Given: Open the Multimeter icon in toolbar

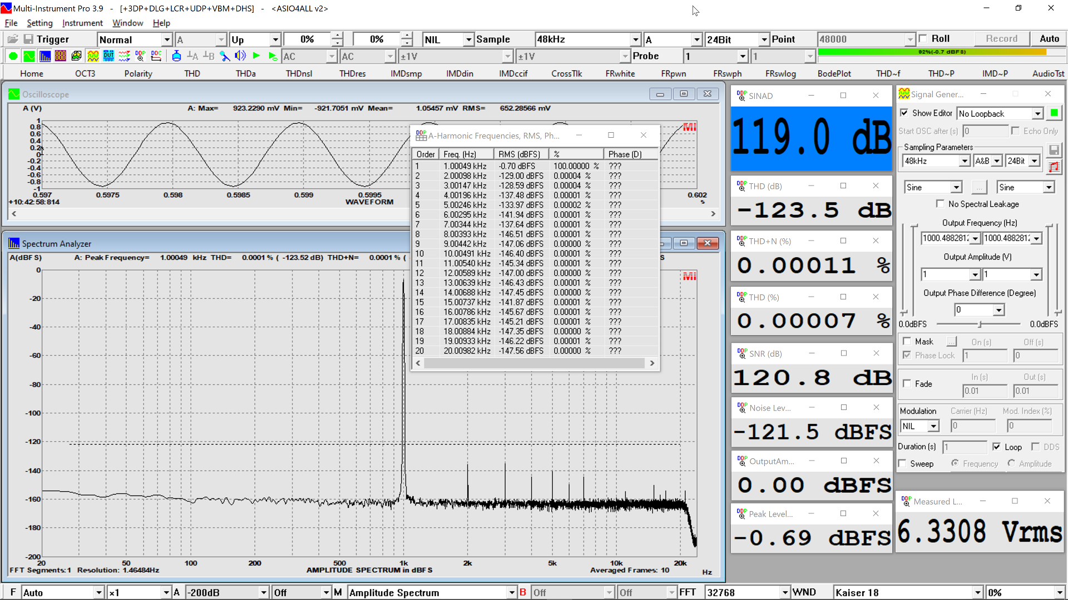Looking at the screenshot, I should (x=61, y=56).
